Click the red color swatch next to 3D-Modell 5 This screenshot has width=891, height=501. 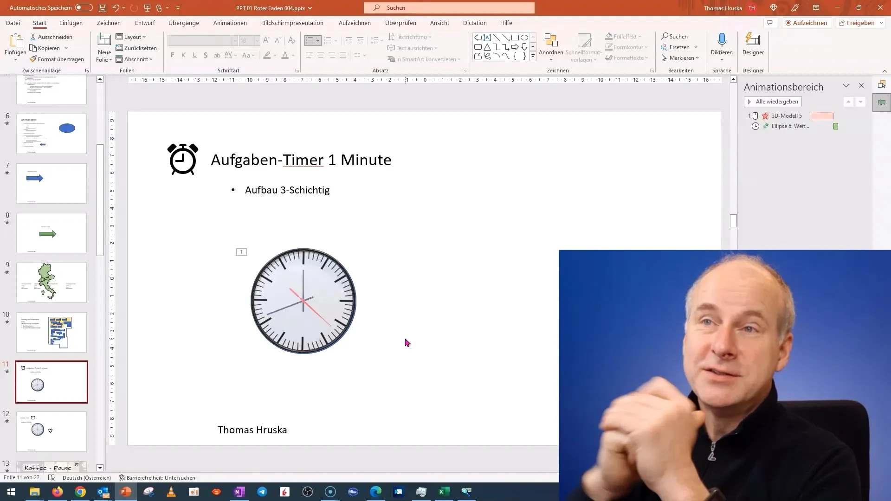(x=822, y=116)
